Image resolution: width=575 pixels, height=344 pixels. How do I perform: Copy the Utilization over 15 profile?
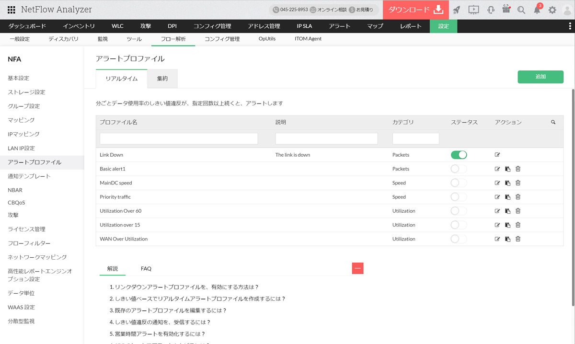(507, 225)
